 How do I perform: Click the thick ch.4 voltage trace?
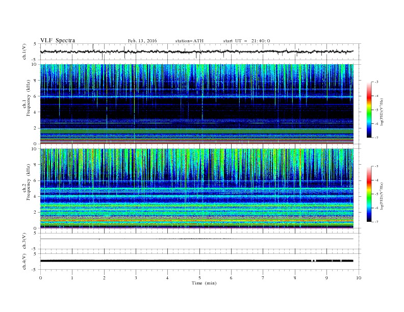click(x=197, y=261)
